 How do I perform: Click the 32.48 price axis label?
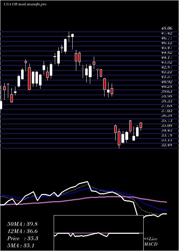click(x=167, y=145)
